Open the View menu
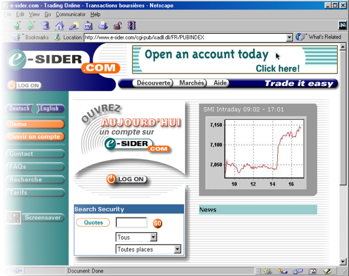This screenshot has height=276, width=349. [x=34, y=15]
